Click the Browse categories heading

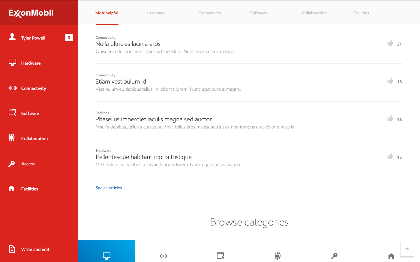point(249,222)
